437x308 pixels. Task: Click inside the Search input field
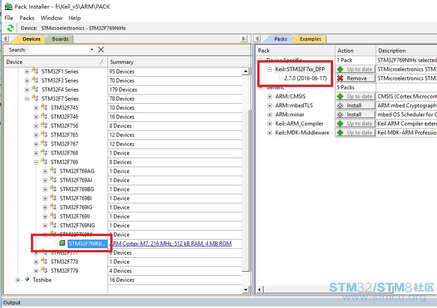point(59,49)
